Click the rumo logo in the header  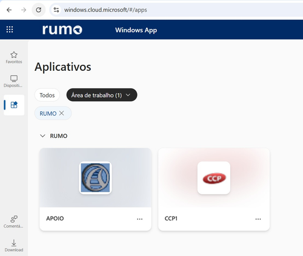click(62, 30)
